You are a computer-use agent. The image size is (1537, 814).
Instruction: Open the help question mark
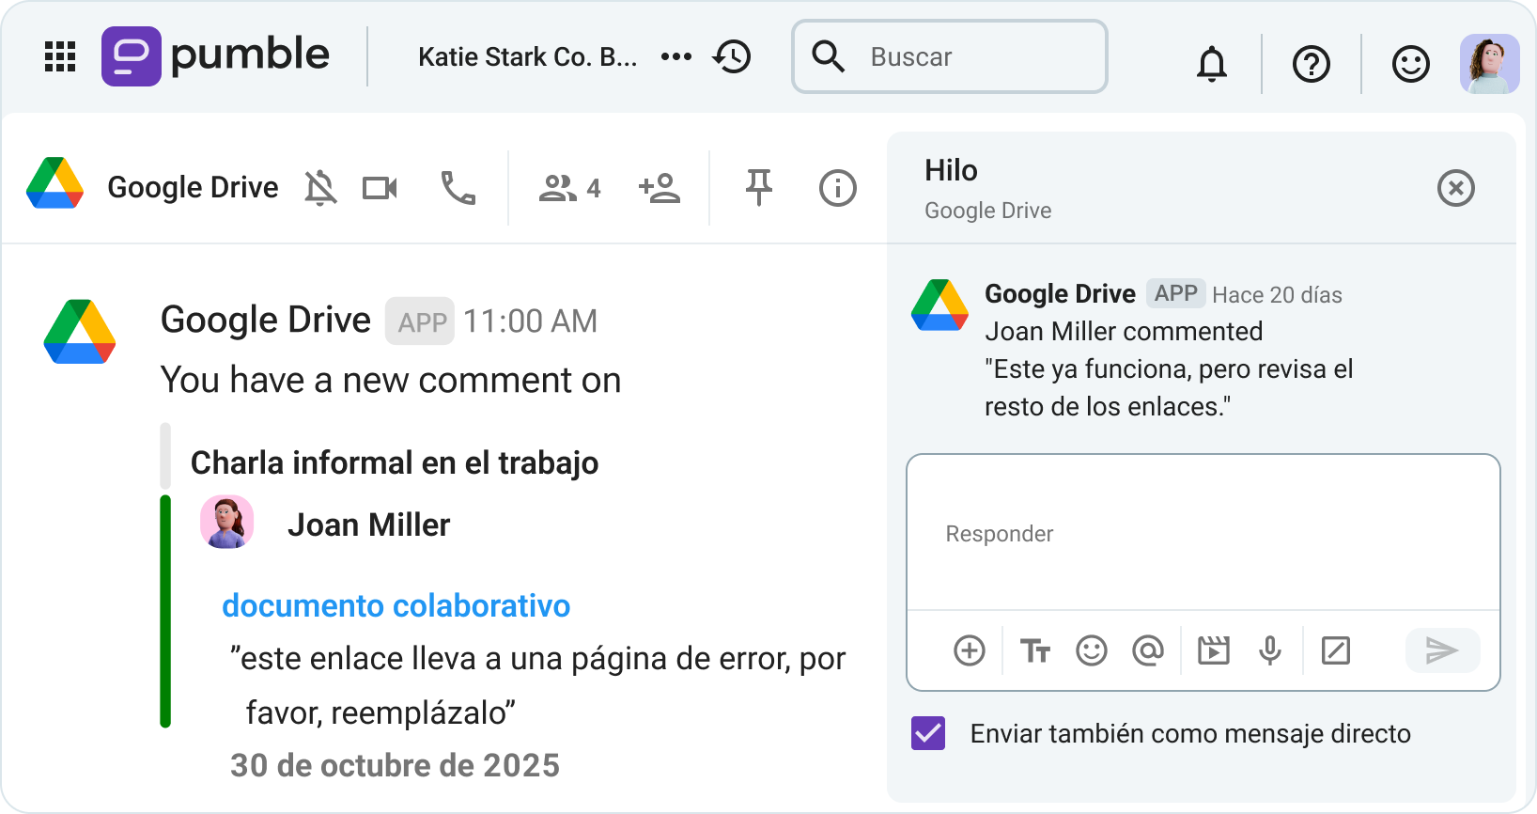(x=1312, y=64)
